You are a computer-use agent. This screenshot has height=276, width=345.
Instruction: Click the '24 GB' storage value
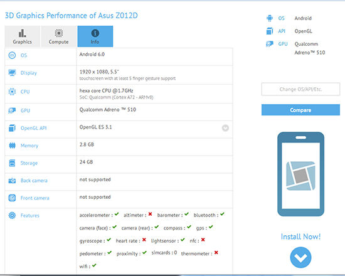point(86,162)
